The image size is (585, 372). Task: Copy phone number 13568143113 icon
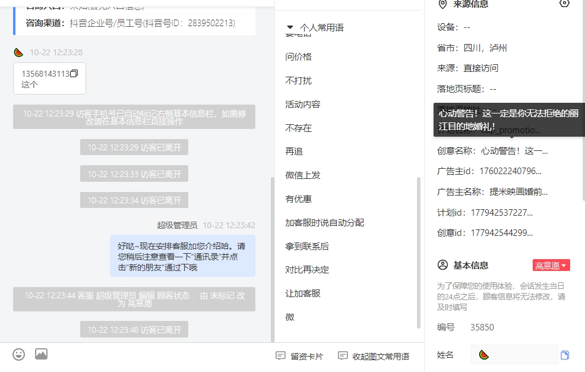click(x=74, y=74)
